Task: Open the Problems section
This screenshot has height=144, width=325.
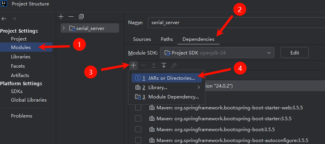Action: point(21,116)
